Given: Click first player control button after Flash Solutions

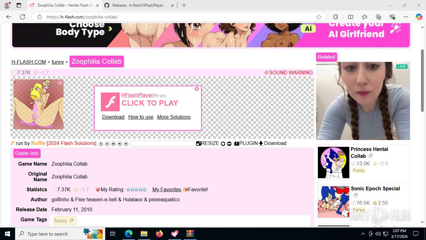Looking at the screenshot, I should [x=101, y=144].
